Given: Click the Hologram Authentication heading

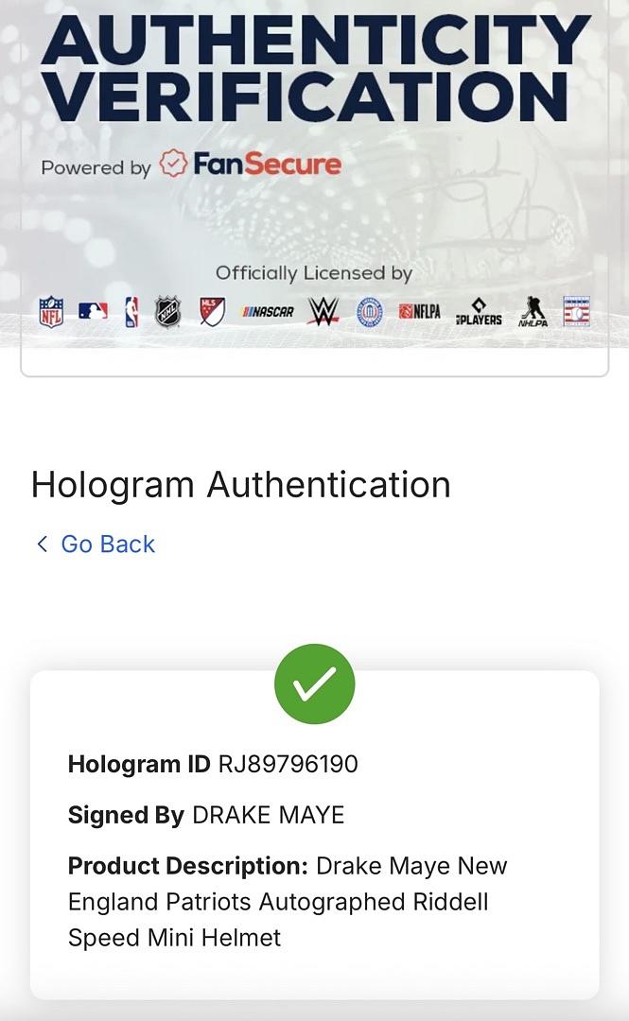Looking at the screenshot, I should click(241, 485).
